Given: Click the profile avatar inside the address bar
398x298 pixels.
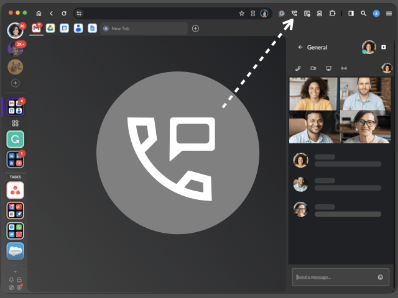Looking at the screenshot, I should click(x=264, y=14).
